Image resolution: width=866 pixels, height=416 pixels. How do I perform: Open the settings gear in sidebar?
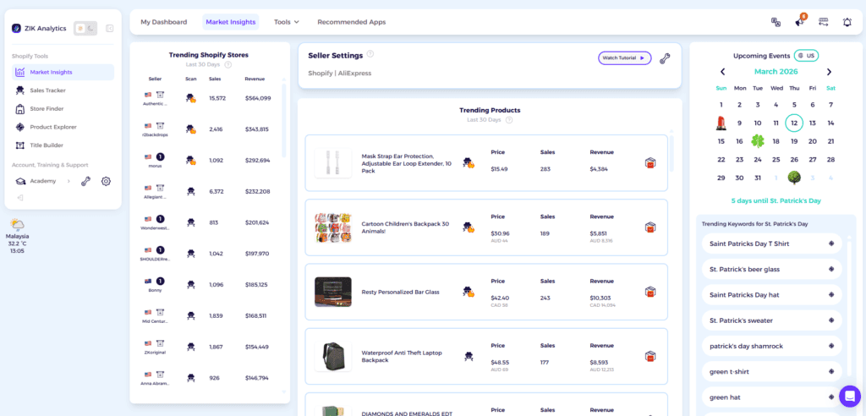106,181
